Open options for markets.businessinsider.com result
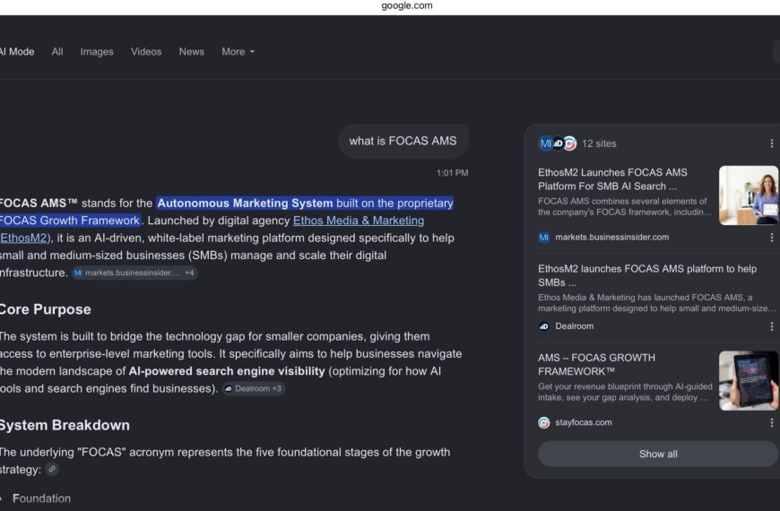 coord(772,238)
